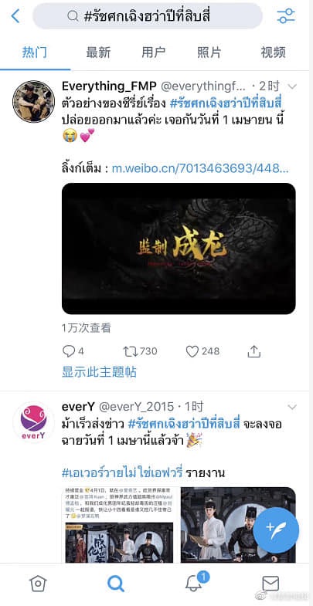This screenshot has width=313, height=606.
Task: Reply to the Everything_FMP tweet
Action: pos(73,351)
